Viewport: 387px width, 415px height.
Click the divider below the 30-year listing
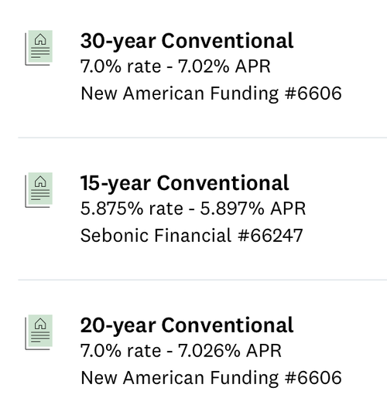pos(203,138)
